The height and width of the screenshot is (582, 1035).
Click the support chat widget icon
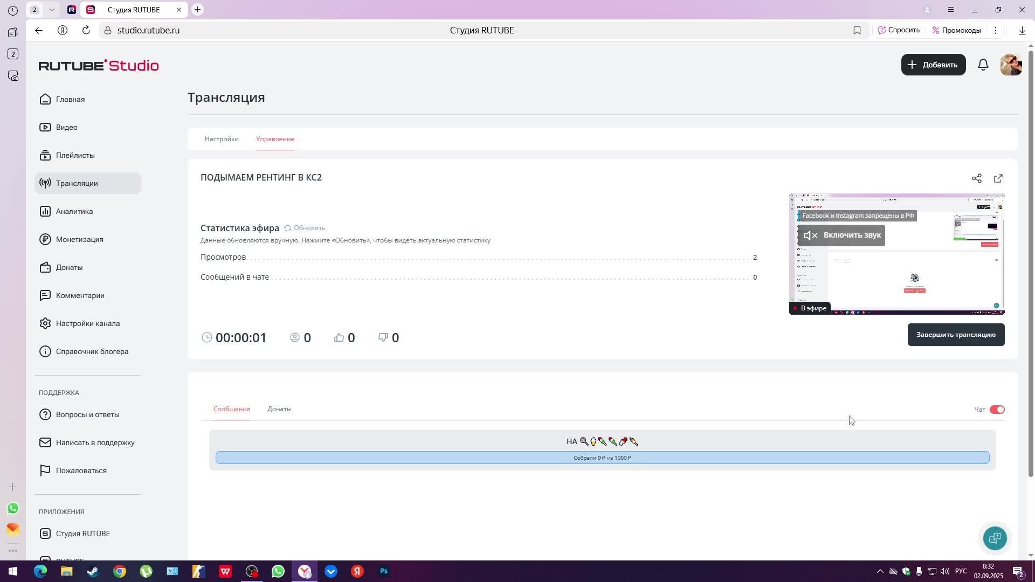pos(995,538)
